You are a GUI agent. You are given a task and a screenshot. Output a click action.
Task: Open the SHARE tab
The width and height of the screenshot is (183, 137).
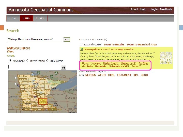point(40,19)
